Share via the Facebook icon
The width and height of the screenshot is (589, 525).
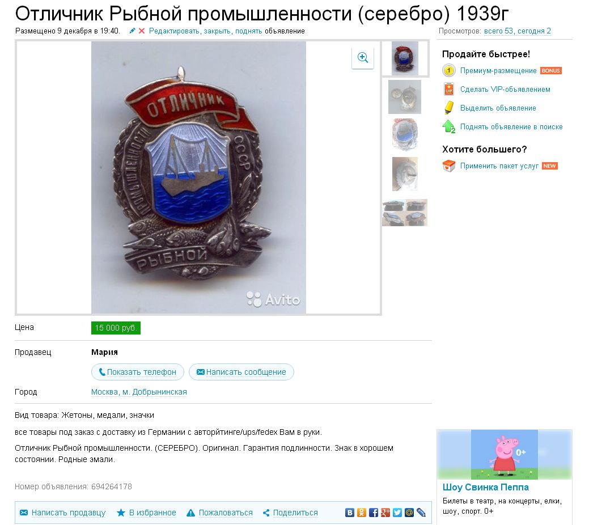pos(374,513)
